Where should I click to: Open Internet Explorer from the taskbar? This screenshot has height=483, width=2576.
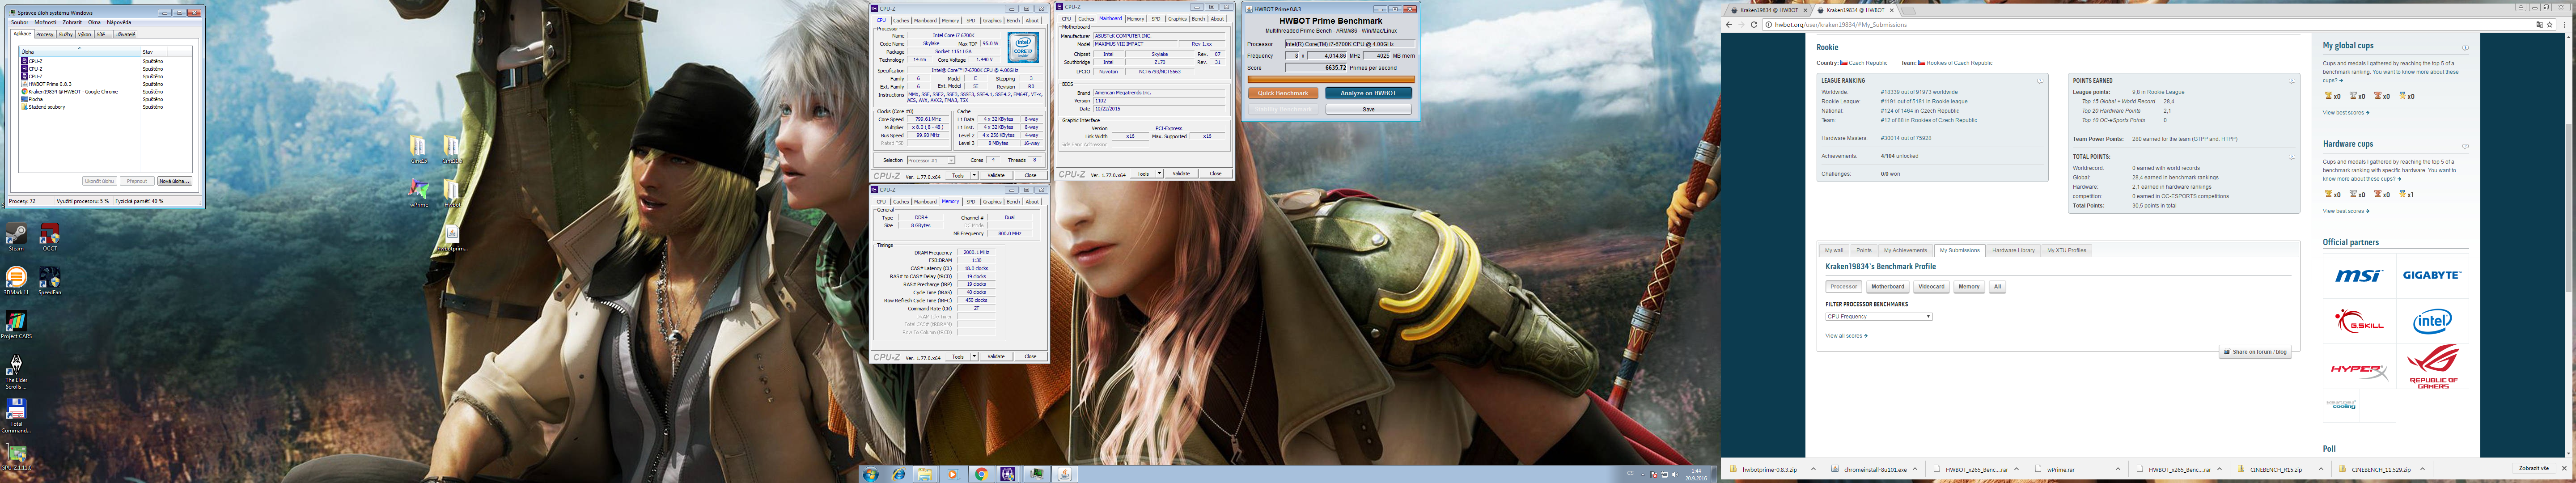(x=899, y=474)
